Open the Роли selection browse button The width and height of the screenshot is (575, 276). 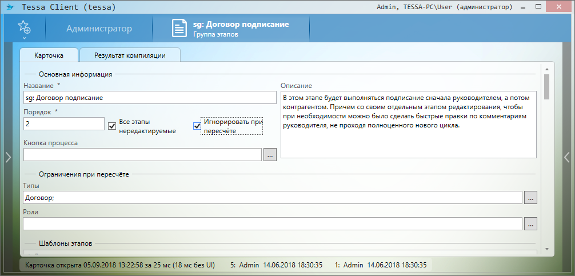530,224
